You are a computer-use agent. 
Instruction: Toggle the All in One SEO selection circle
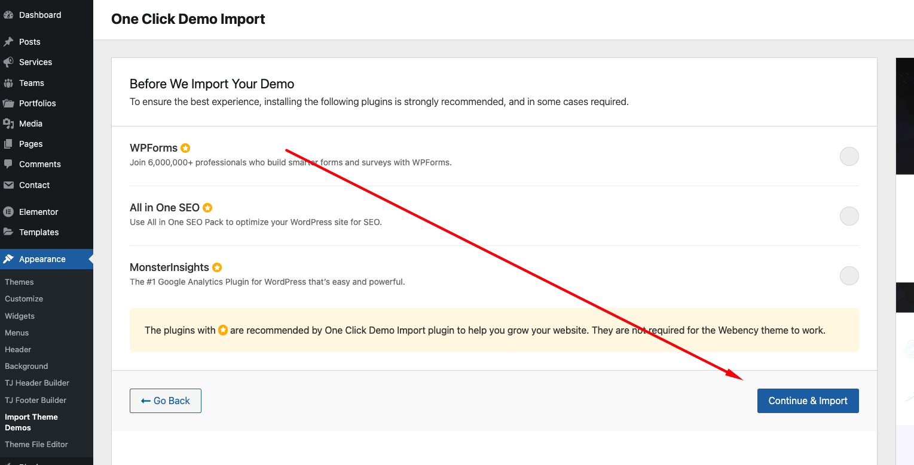coord(849,216)
